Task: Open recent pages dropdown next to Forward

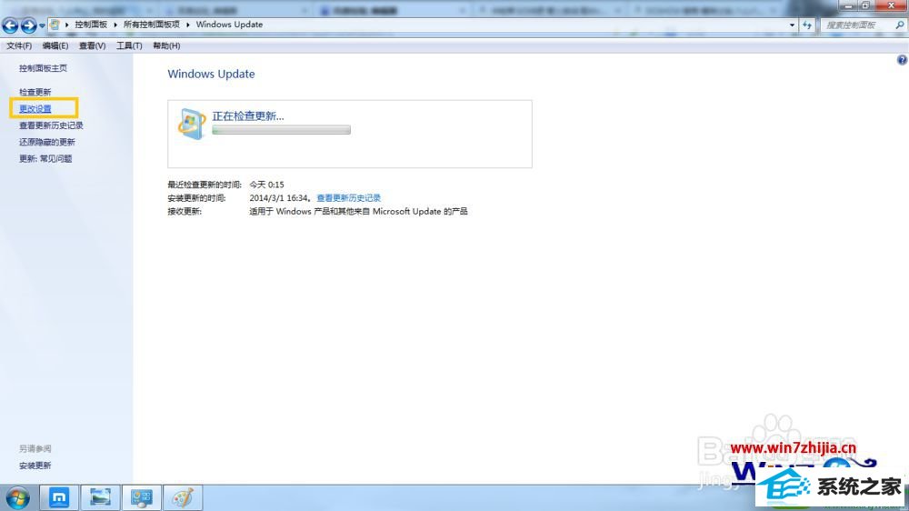Action: (x=42, y=25)
